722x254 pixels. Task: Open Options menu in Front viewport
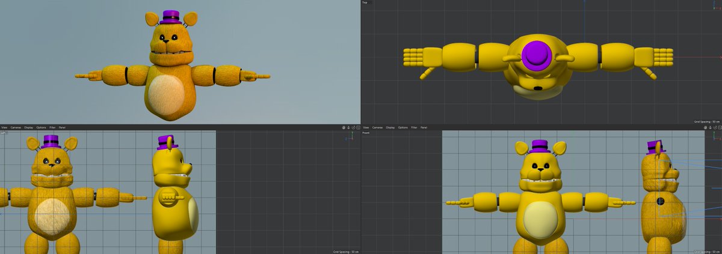coord(403,127)
